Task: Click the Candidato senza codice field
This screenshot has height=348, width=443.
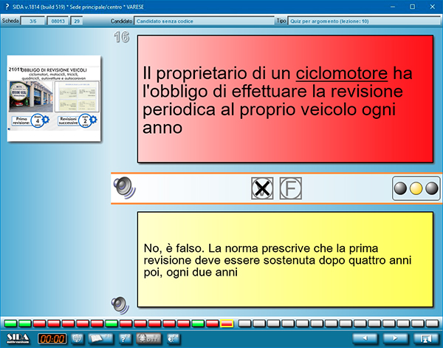Action: tap(194, 22)
